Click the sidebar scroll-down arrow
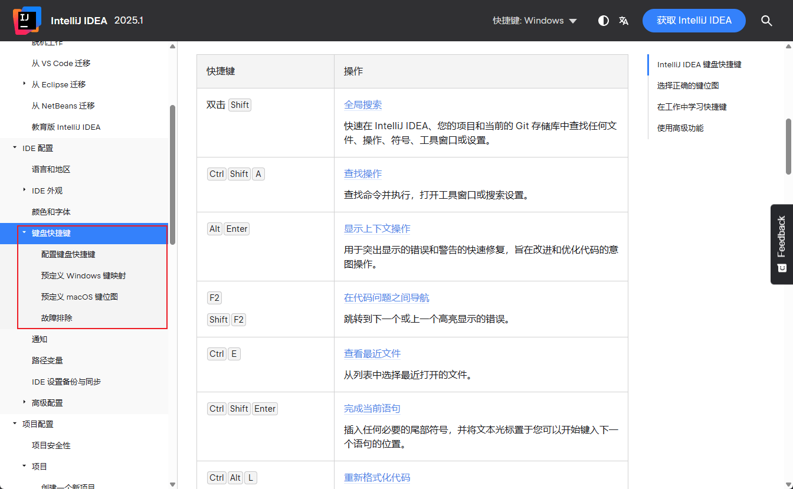 tap(172, 484)
